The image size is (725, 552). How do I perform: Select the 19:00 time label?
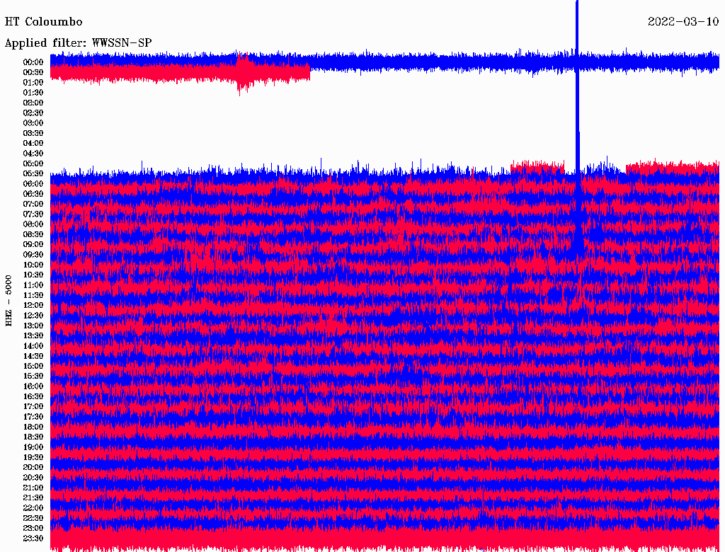33,447
